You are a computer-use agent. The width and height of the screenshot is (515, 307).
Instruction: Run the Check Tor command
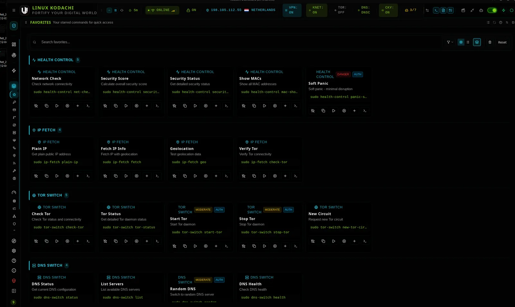(x=57, y=241)
